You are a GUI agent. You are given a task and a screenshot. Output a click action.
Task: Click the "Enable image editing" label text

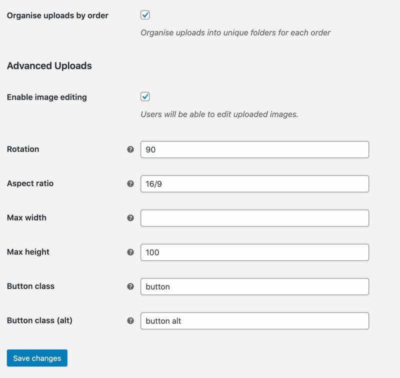click(47, 97)
